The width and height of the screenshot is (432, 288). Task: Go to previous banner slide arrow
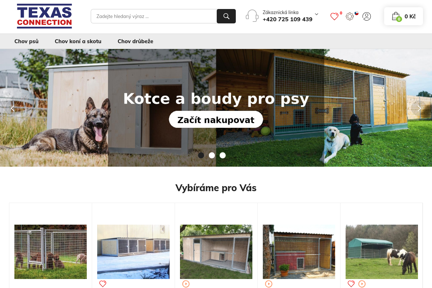pos(13,108)
